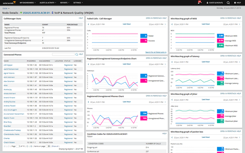Viewport: 245px width, 153px height.
Task: Expand the Settings dropdown menu
Action: tap(78, 3)
